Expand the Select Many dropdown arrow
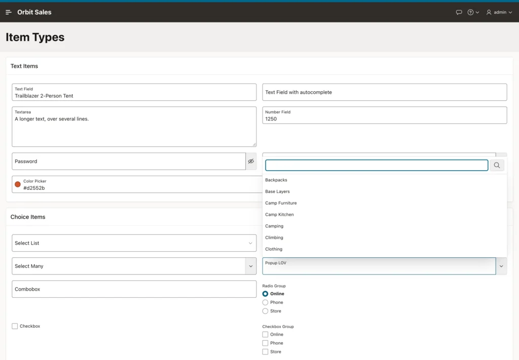This screenshot has height=360, width=519. (x=251, y=266)
